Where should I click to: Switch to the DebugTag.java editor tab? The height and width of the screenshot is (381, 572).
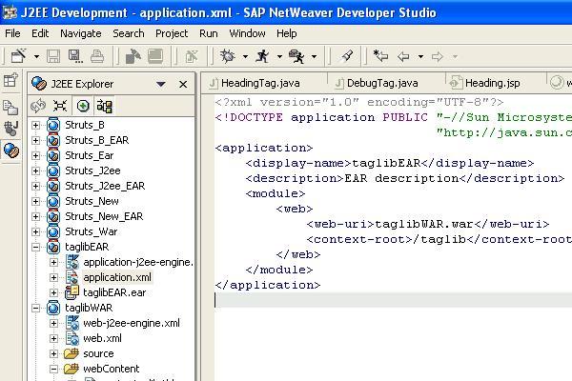381,83
